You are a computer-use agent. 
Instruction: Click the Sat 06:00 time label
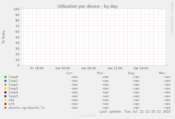[x=89, y=68]
